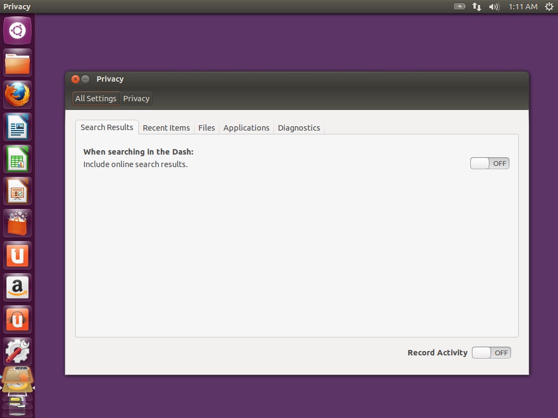
Task: Open the Ubuntu Dash launcher icon
Action: pos(17,30)
